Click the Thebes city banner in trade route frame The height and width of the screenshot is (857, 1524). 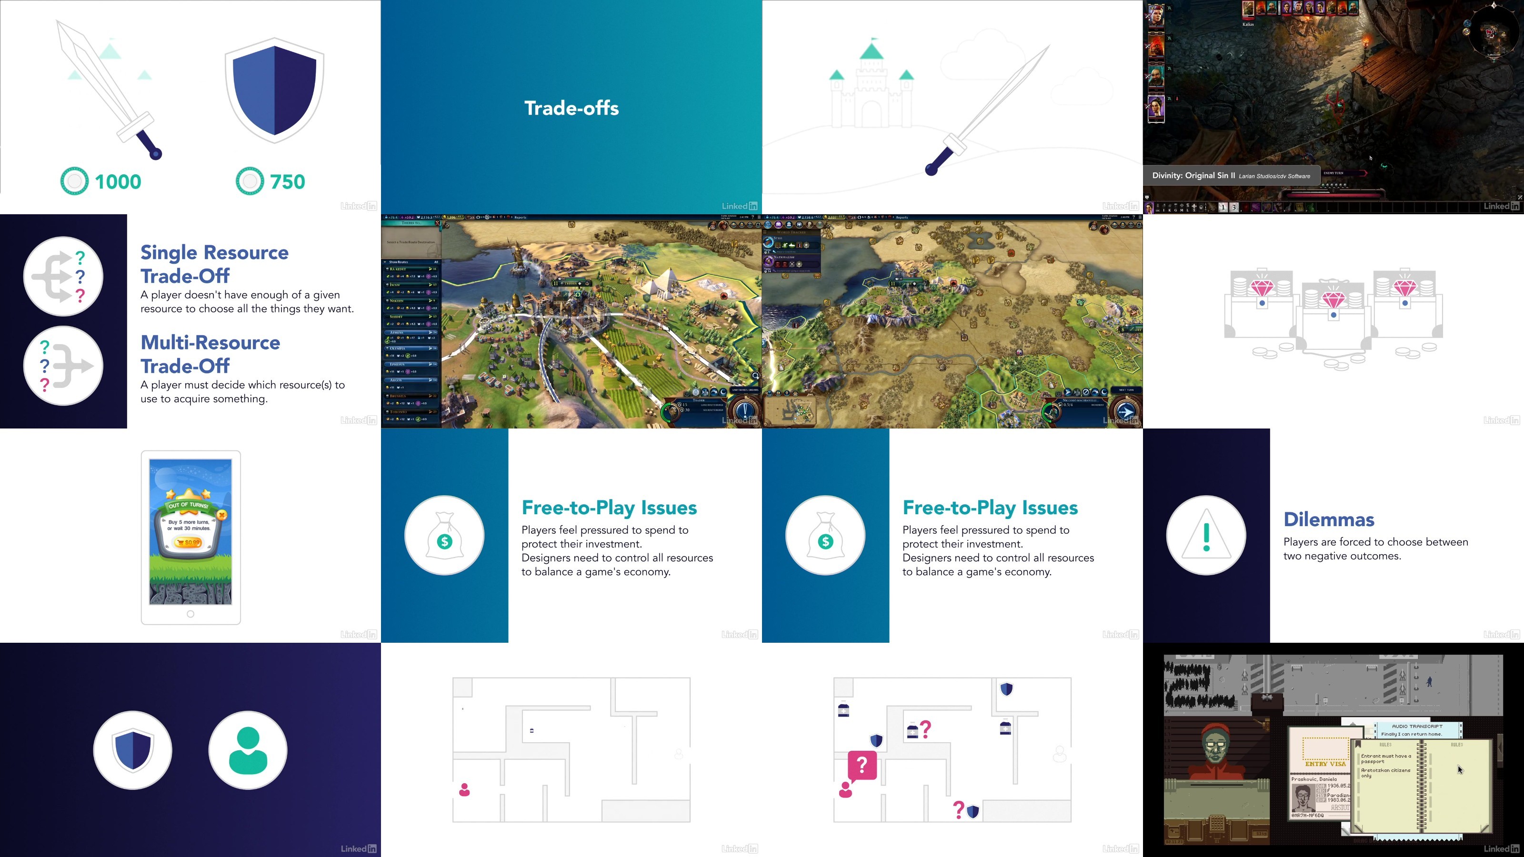[571, 283]
